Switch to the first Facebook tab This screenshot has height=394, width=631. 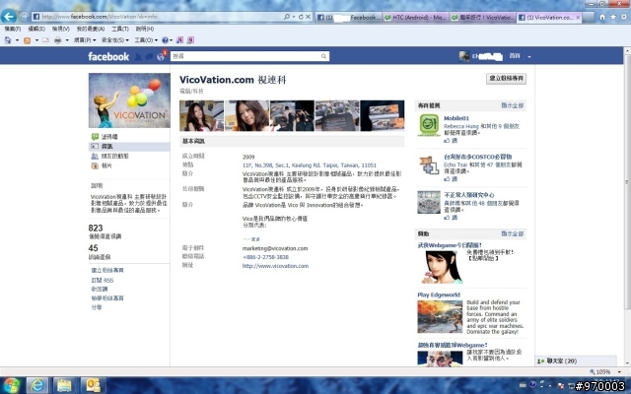(348, 18)
